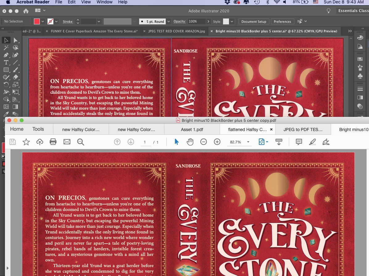
Task: Select the Line Segment tool
Action: (x=15, y=62)
